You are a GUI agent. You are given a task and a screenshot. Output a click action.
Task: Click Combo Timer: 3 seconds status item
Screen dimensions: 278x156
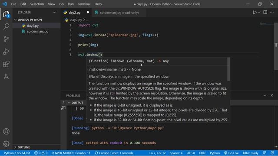pos(114,153)
